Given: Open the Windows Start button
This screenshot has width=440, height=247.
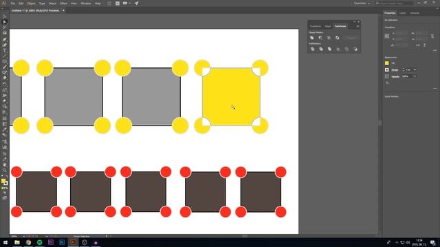Looking at the screenshot, I should pos(5,242).
